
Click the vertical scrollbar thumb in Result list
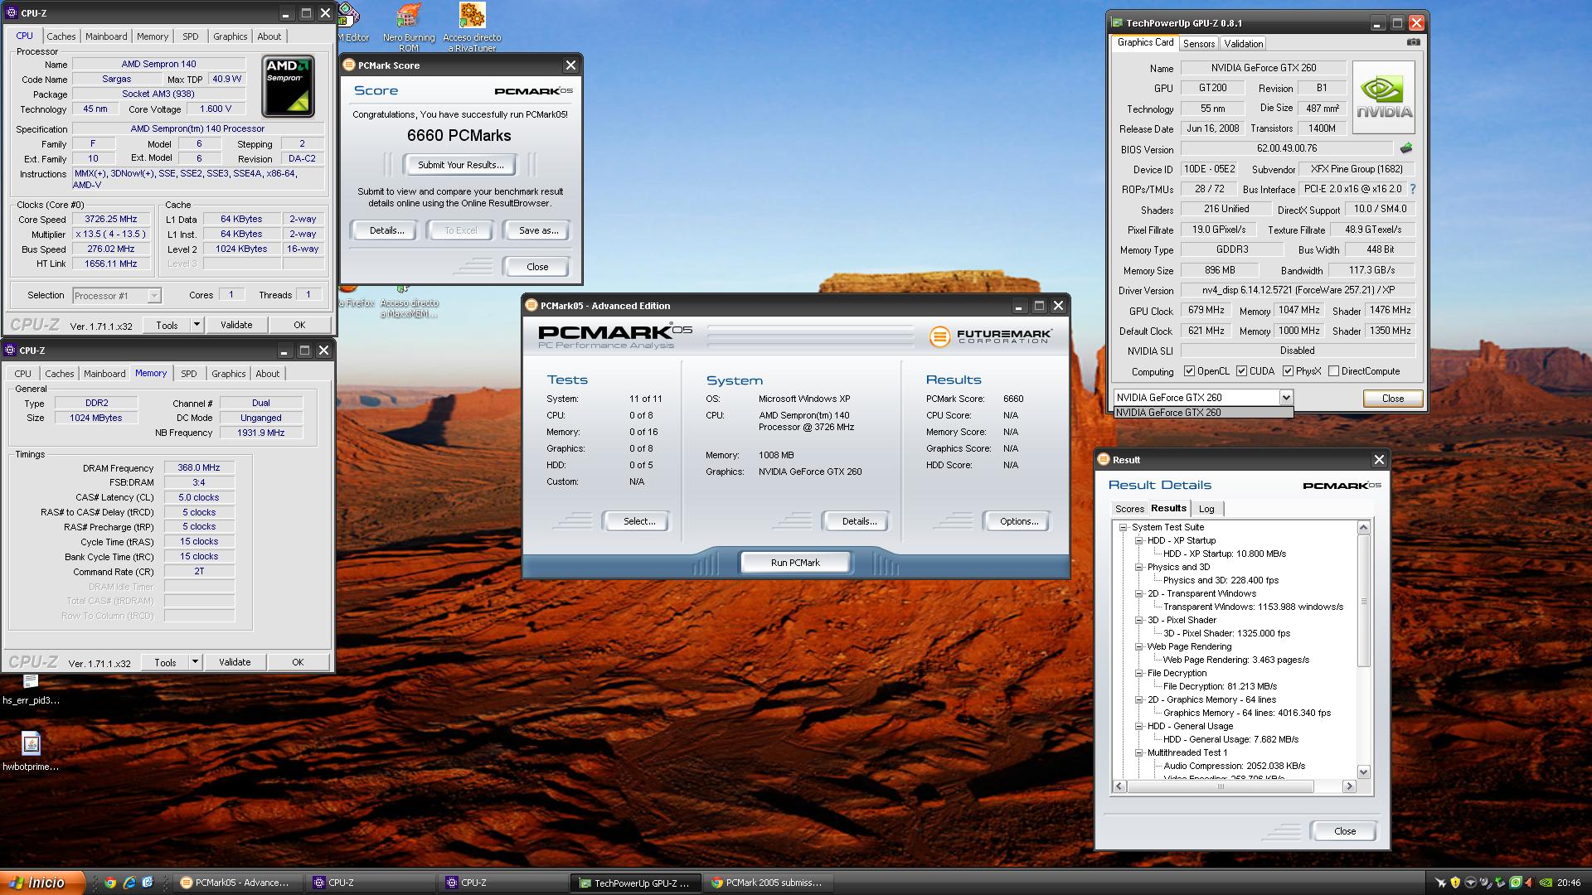1363,601
